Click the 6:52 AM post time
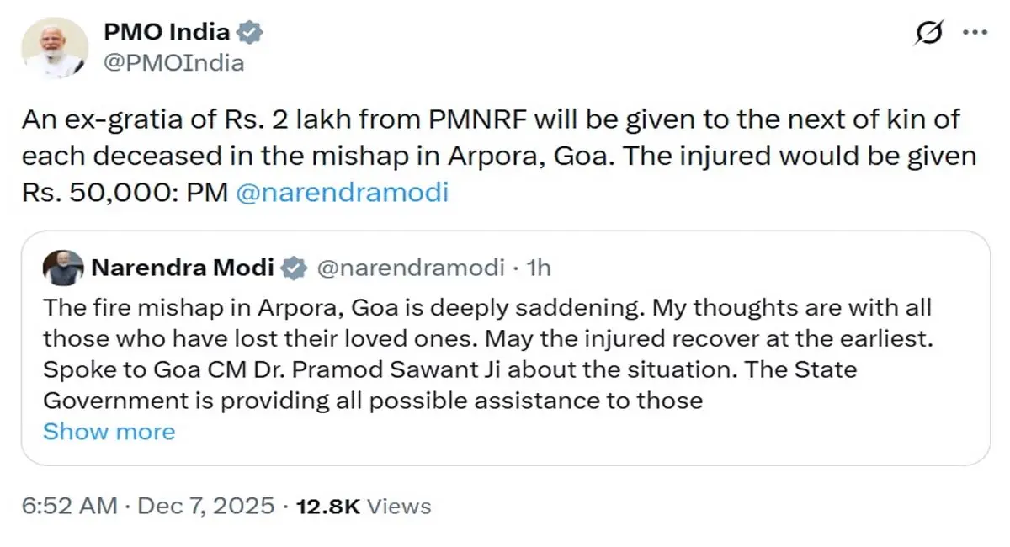The image size is (1010, 547). coord(71,506)
